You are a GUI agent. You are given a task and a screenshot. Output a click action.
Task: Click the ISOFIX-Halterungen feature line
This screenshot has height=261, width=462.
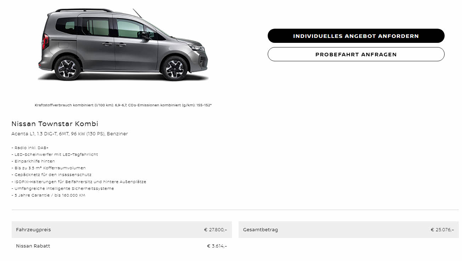(79, 182)
